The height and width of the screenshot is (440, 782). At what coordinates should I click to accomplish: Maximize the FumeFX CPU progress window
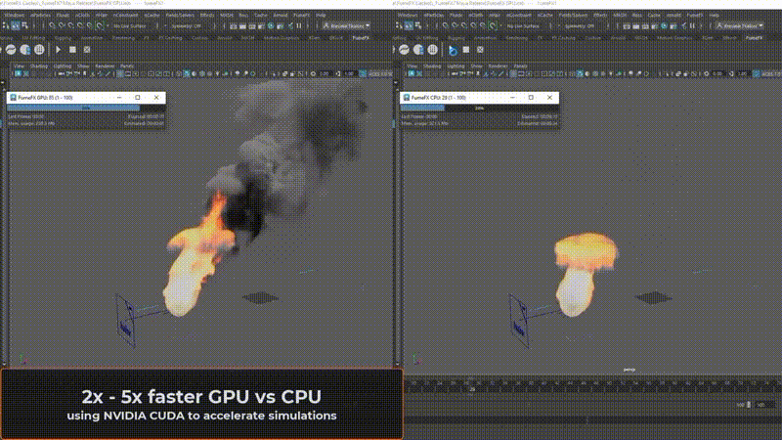[531, 97]
